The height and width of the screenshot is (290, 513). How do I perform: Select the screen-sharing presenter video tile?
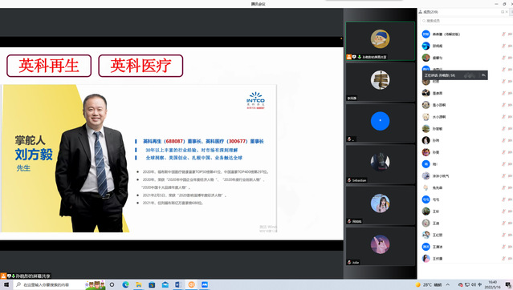(x=381, y=41)
